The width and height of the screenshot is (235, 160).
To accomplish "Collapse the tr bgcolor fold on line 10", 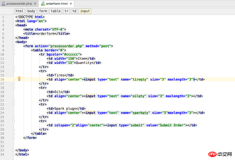I will coord(14,55).
